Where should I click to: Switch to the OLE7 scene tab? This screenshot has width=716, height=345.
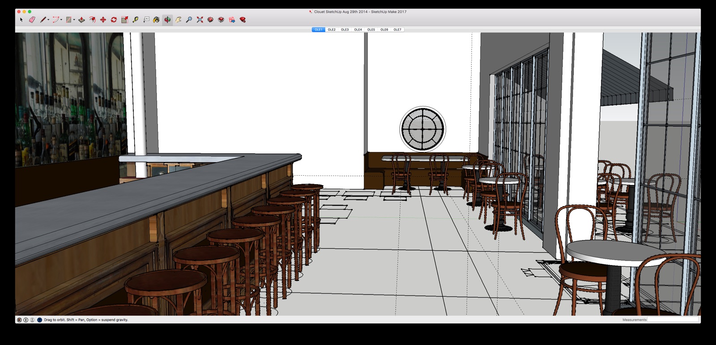[397, 29]
